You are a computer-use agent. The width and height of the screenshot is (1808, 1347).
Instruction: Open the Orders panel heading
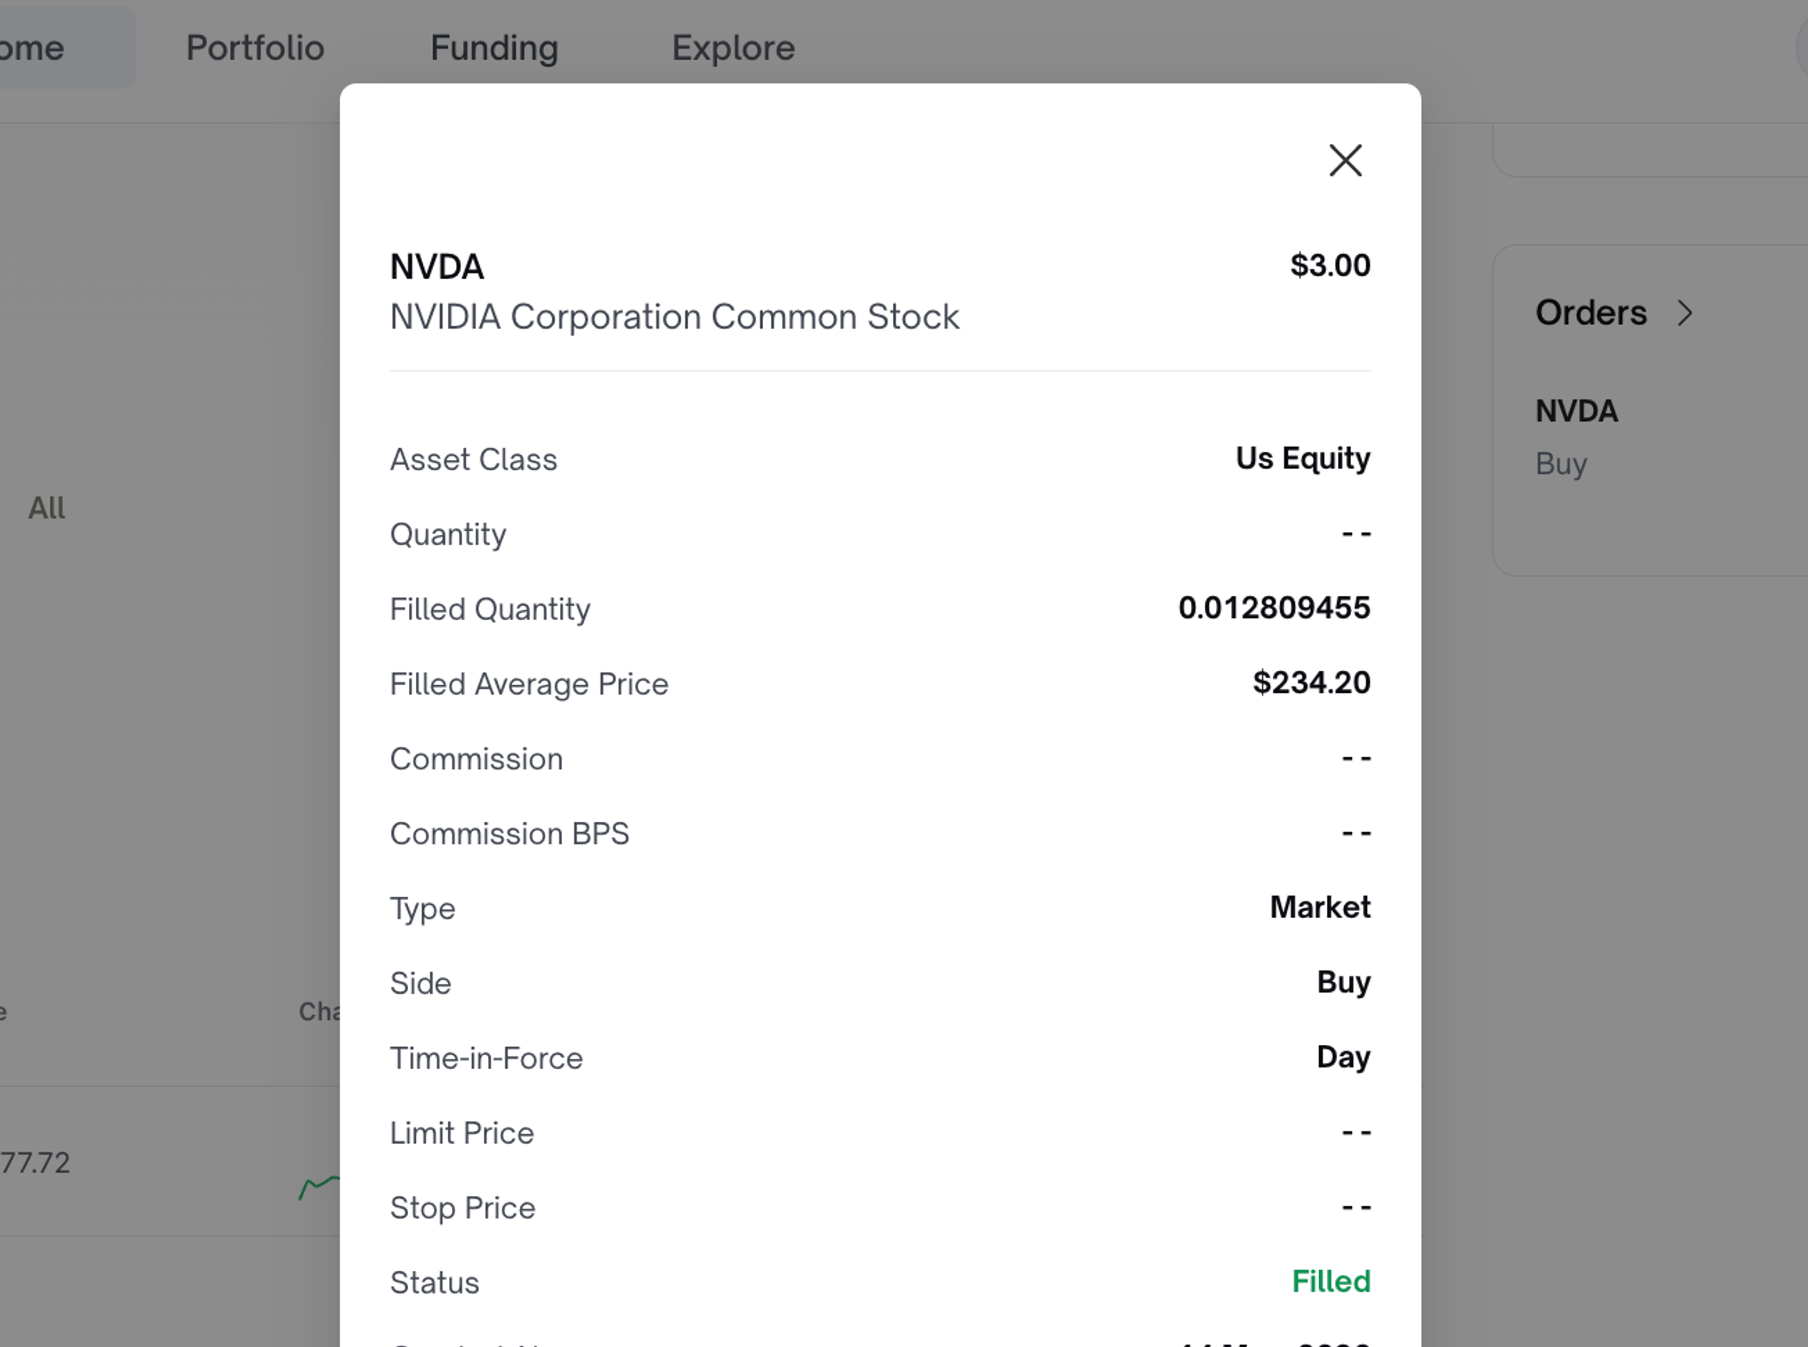(1591, 313)
